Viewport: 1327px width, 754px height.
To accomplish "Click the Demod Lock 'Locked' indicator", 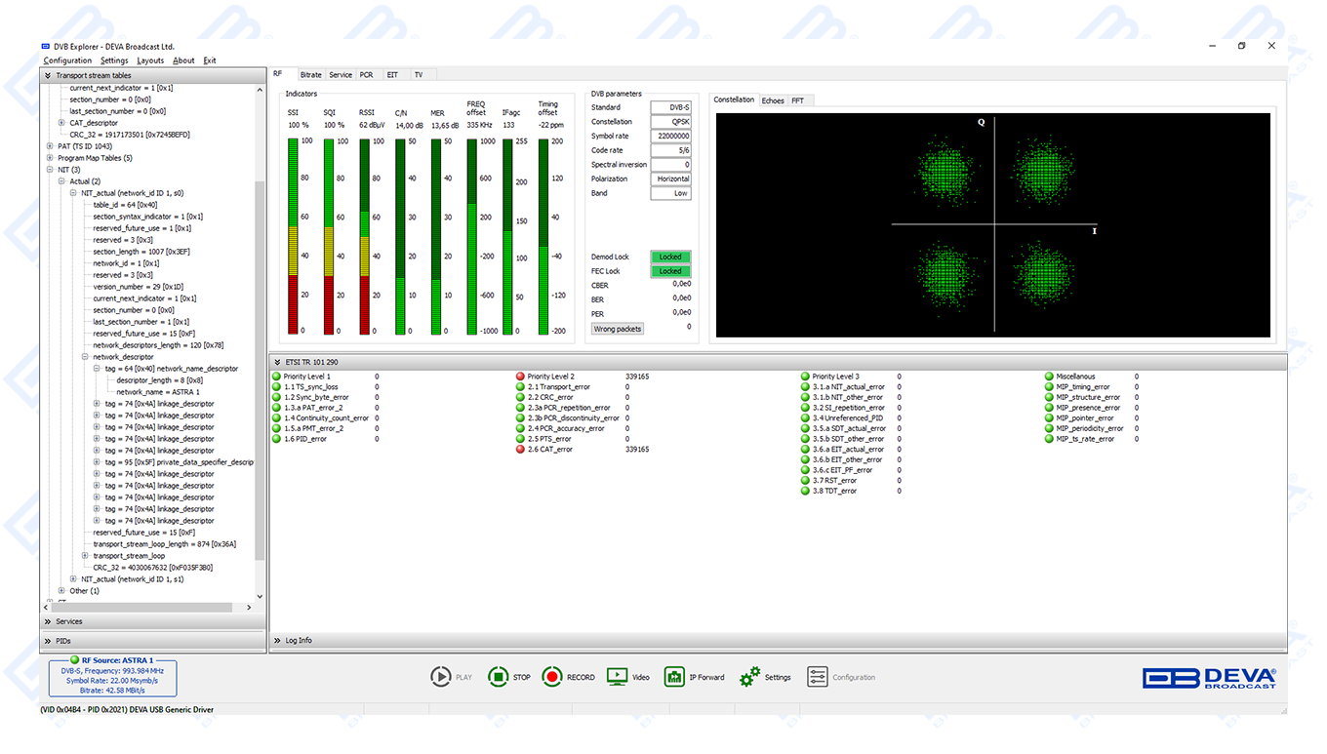I will 670,257.
